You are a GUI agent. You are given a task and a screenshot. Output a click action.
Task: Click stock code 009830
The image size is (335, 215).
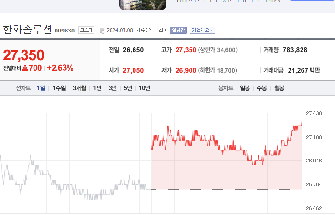(x=65, y=31)
